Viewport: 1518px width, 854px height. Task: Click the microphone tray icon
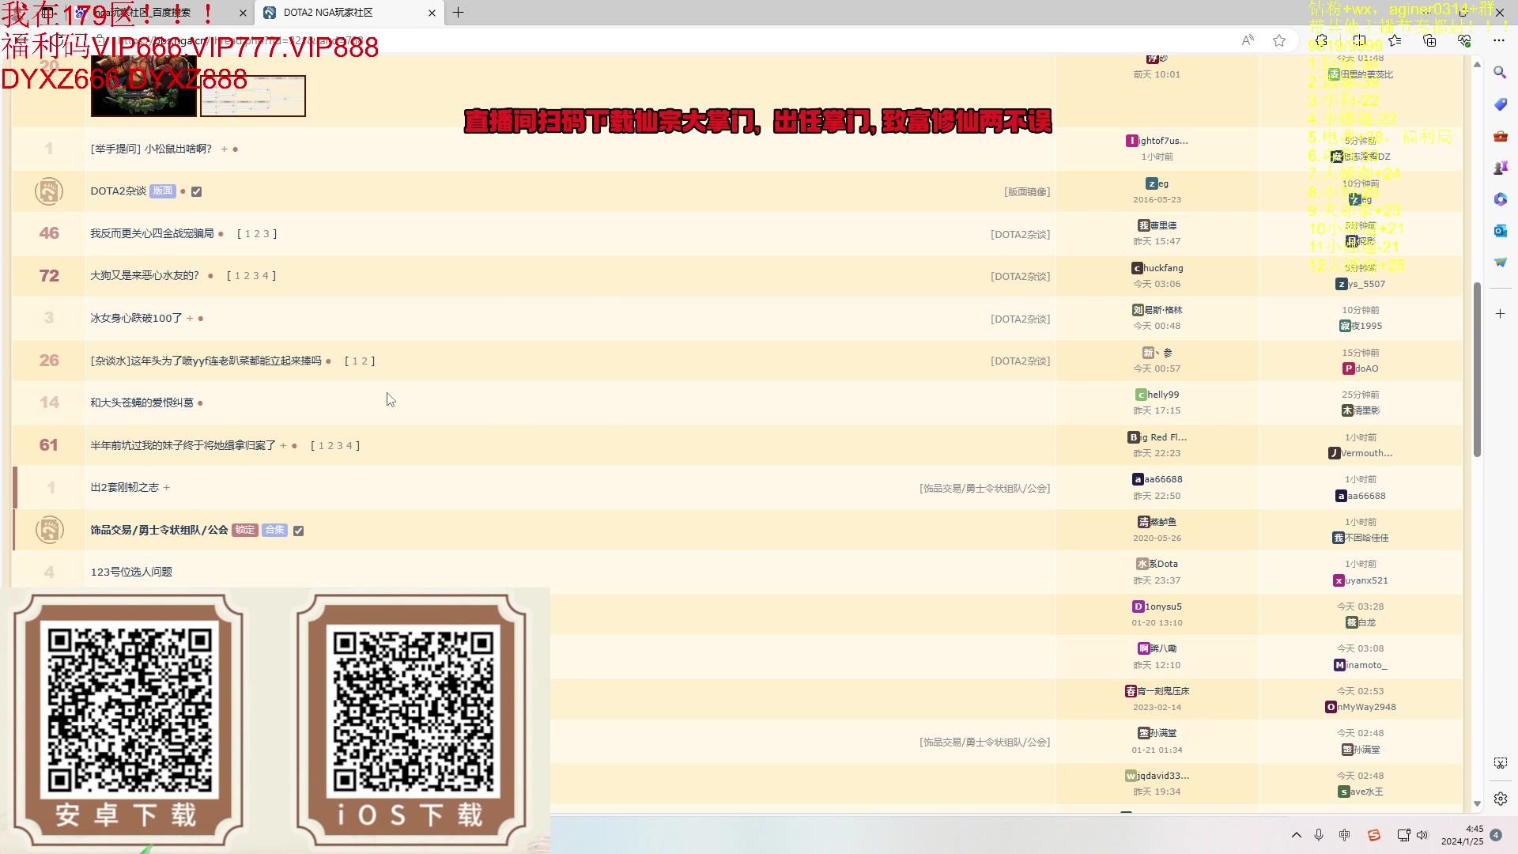click(x=1319, y=835)
